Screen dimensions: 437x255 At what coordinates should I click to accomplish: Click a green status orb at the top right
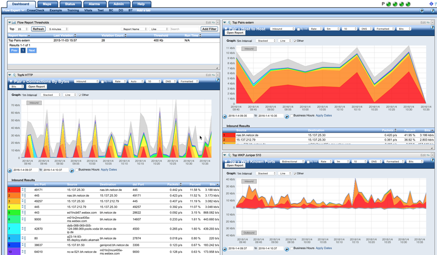389,4
